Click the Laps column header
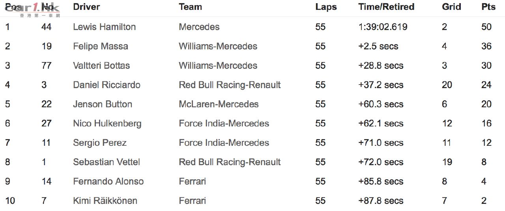Viewport: 505px width, 211px height. pos(326,7)
